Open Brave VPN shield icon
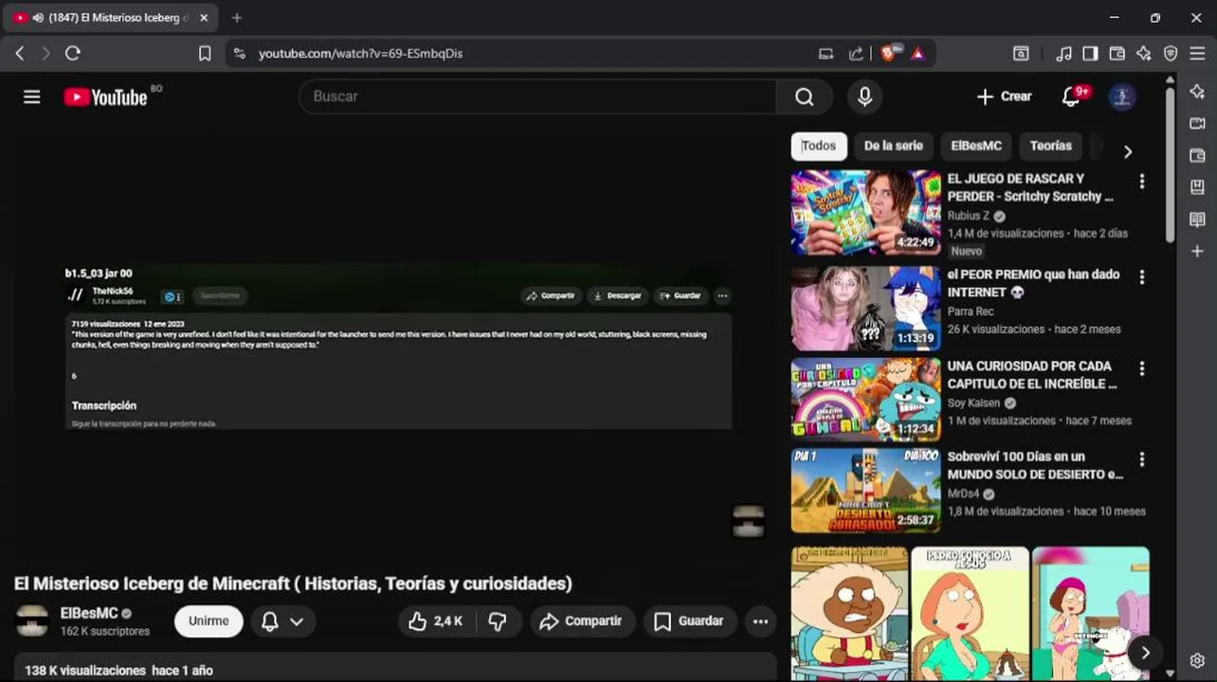The height and width of the screenshot is (682, 1217). 1171,54
